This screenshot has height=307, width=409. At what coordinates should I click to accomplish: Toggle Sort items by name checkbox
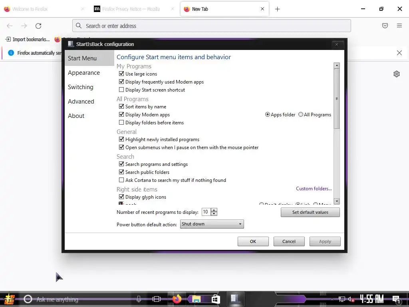(x=121, y=106)
